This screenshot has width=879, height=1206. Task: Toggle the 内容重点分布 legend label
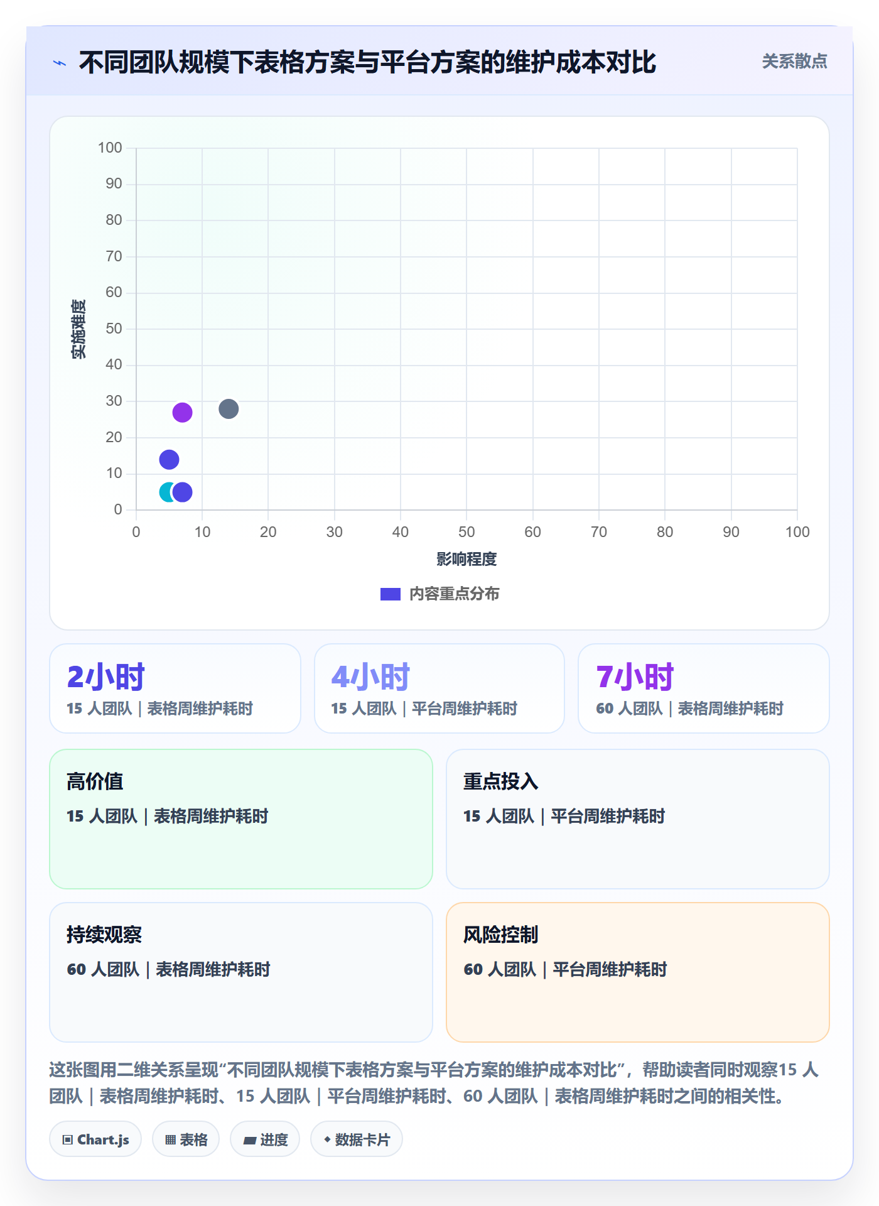click(454, 594)
